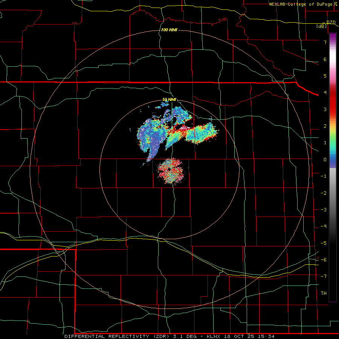Click the 3 value on the color scale
Viewport: 339px width, 339px height.
[325, 109]
